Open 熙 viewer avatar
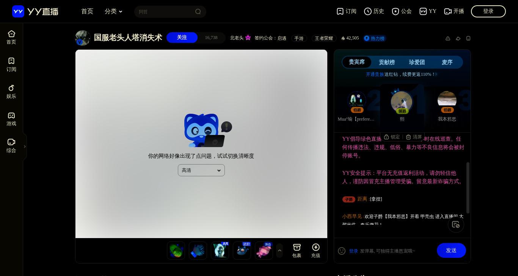The height and width of the screenshot is (276, 518). point(402,102)
